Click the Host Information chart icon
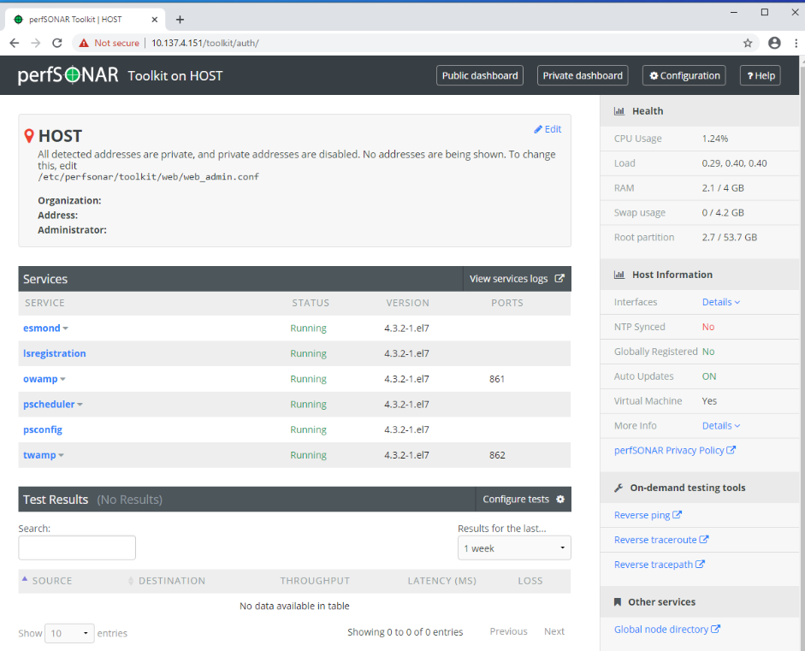 tap(619, 275)
